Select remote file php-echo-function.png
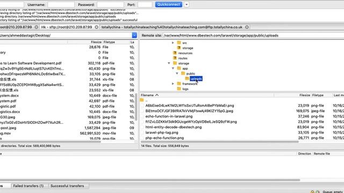The height and width of the screenshot is (193, 344). coord(164,138)
